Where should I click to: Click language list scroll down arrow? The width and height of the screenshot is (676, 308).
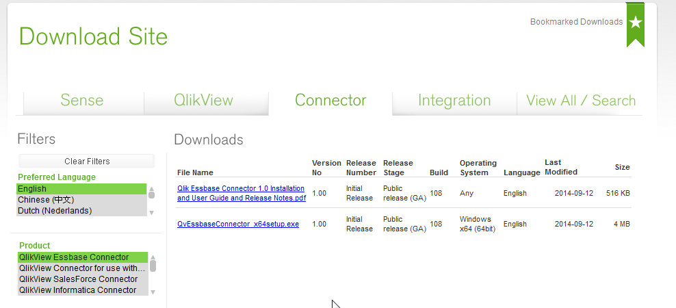151,213
